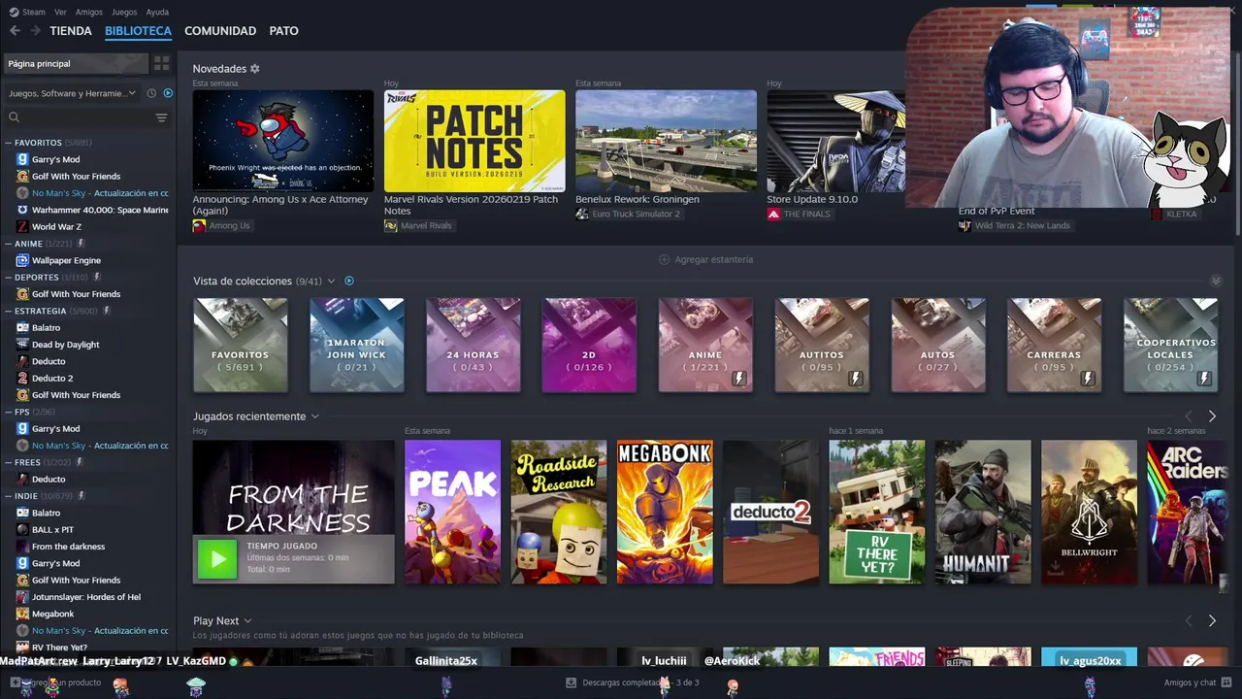Open Play Next shelf dropdown
The image size is (1242, 699).
click(x=247, y=620)
